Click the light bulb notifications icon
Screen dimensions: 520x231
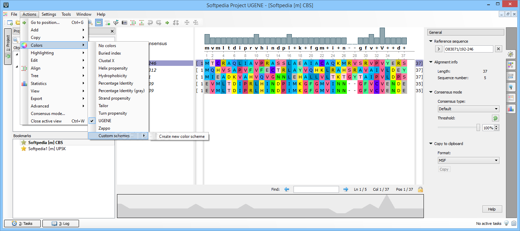point(506,223)
